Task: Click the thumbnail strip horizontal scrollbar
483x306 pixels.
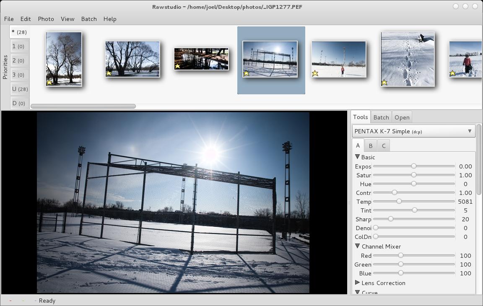Action: click(x=83, y=106)
